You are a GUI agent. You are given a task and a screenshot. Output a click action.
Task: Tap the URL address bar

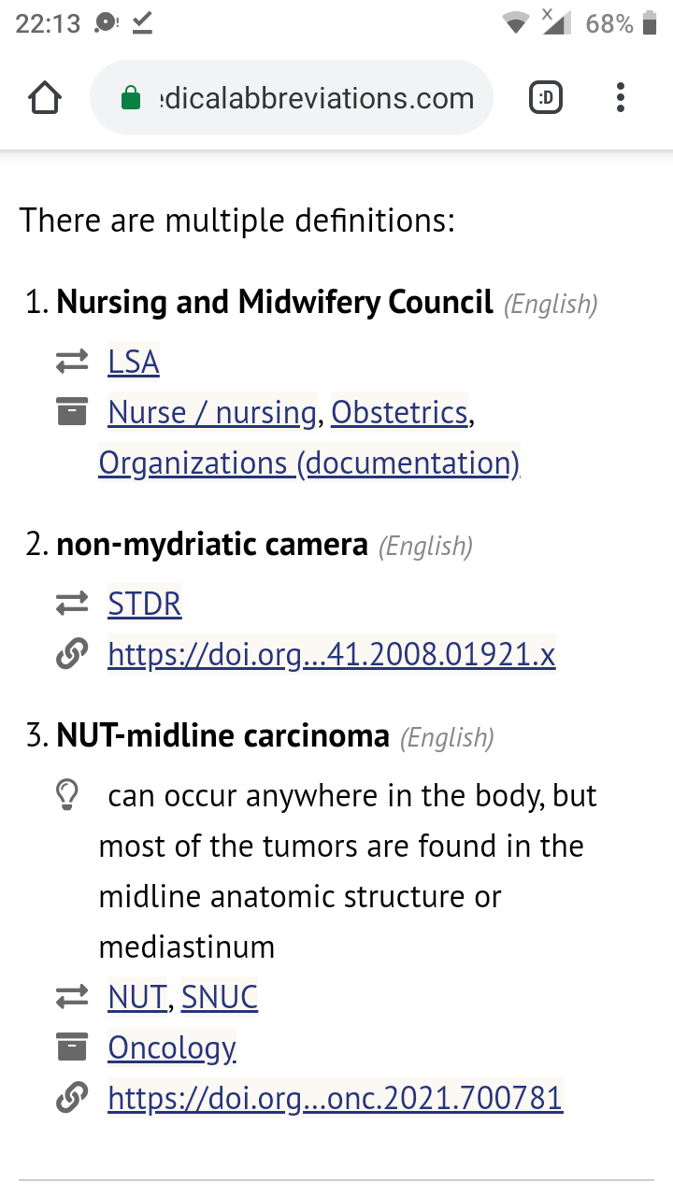[291, 98]
